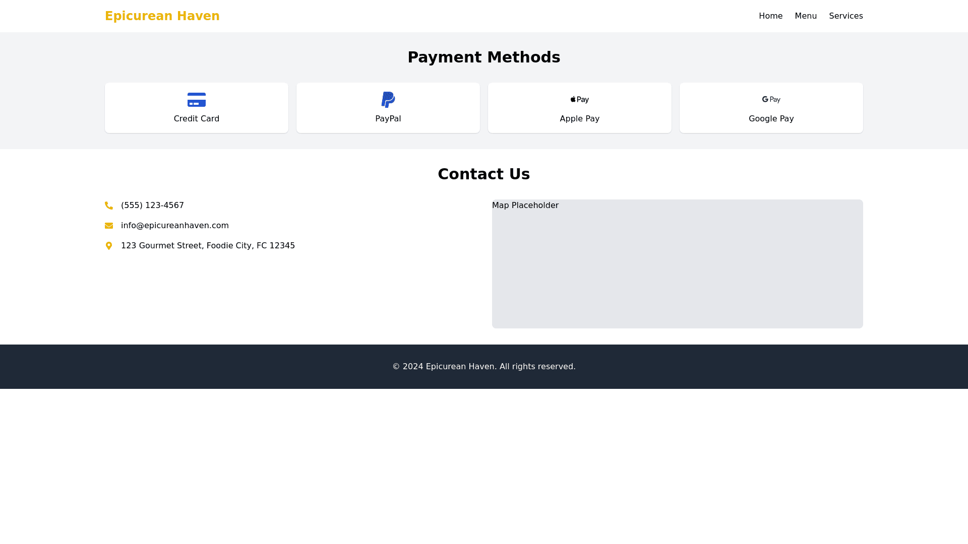Click the credit card icon
This screenshot has width=968, height=544.
[196, 100]
